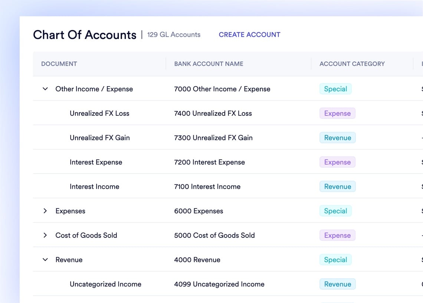
Task: Click the ACCOUNT CATEGORY column header
Action: pos(352,64)
